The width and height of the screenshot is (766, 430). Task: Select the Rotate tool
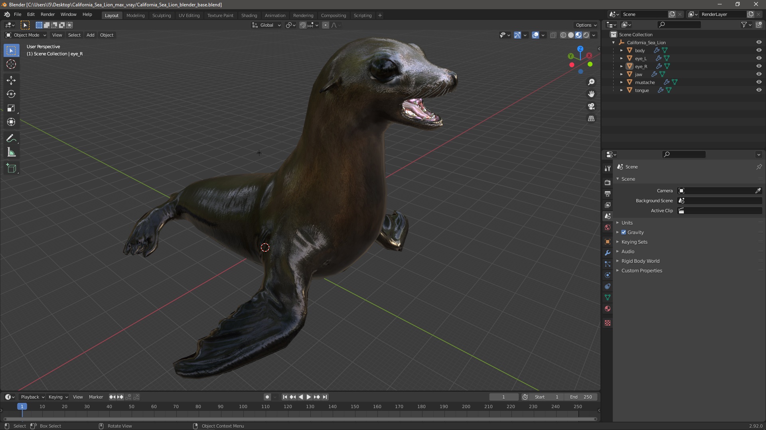[11, 94]
